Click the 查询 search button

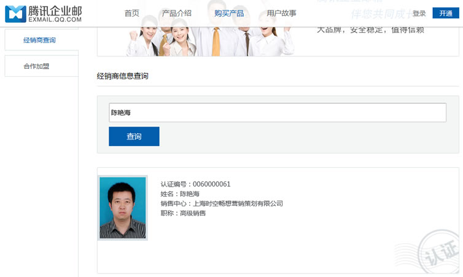pos(134,136)
